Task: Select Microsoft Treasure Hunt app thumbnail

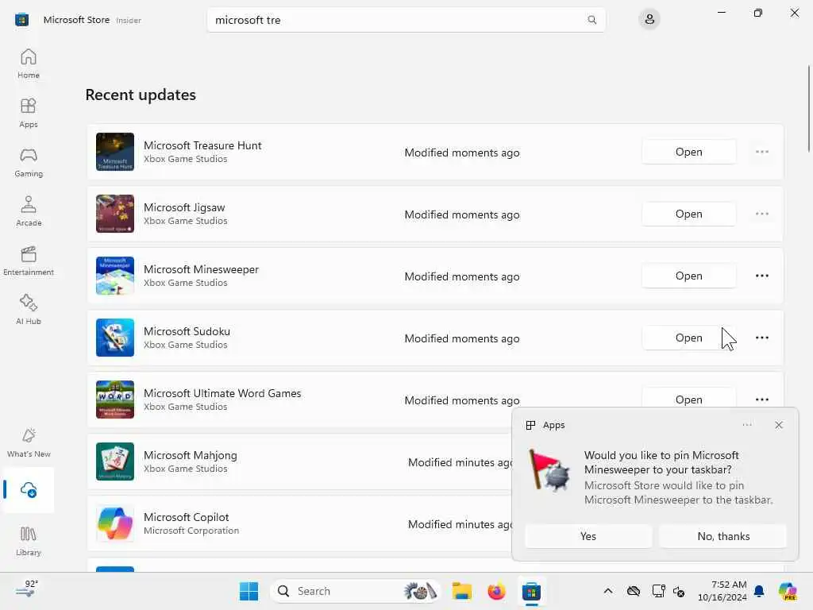Action: [115, 152]
